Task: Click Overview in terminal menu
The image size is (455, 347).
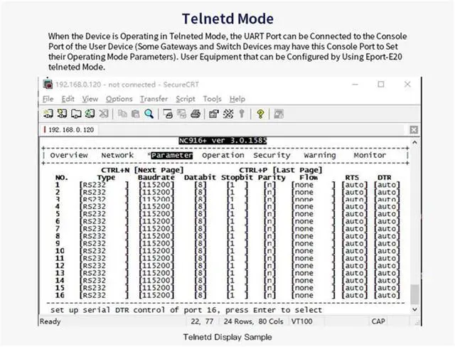Action: point(69,155)
